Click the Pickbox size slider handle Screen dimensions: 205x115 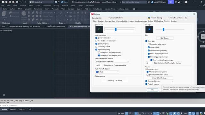click(116, 29)
